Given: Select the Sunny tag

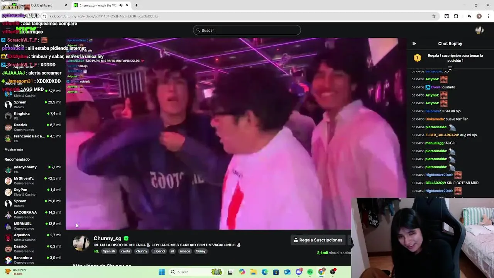Looking at the screenshot, I should pyautogui.click(x=201, y=251).
